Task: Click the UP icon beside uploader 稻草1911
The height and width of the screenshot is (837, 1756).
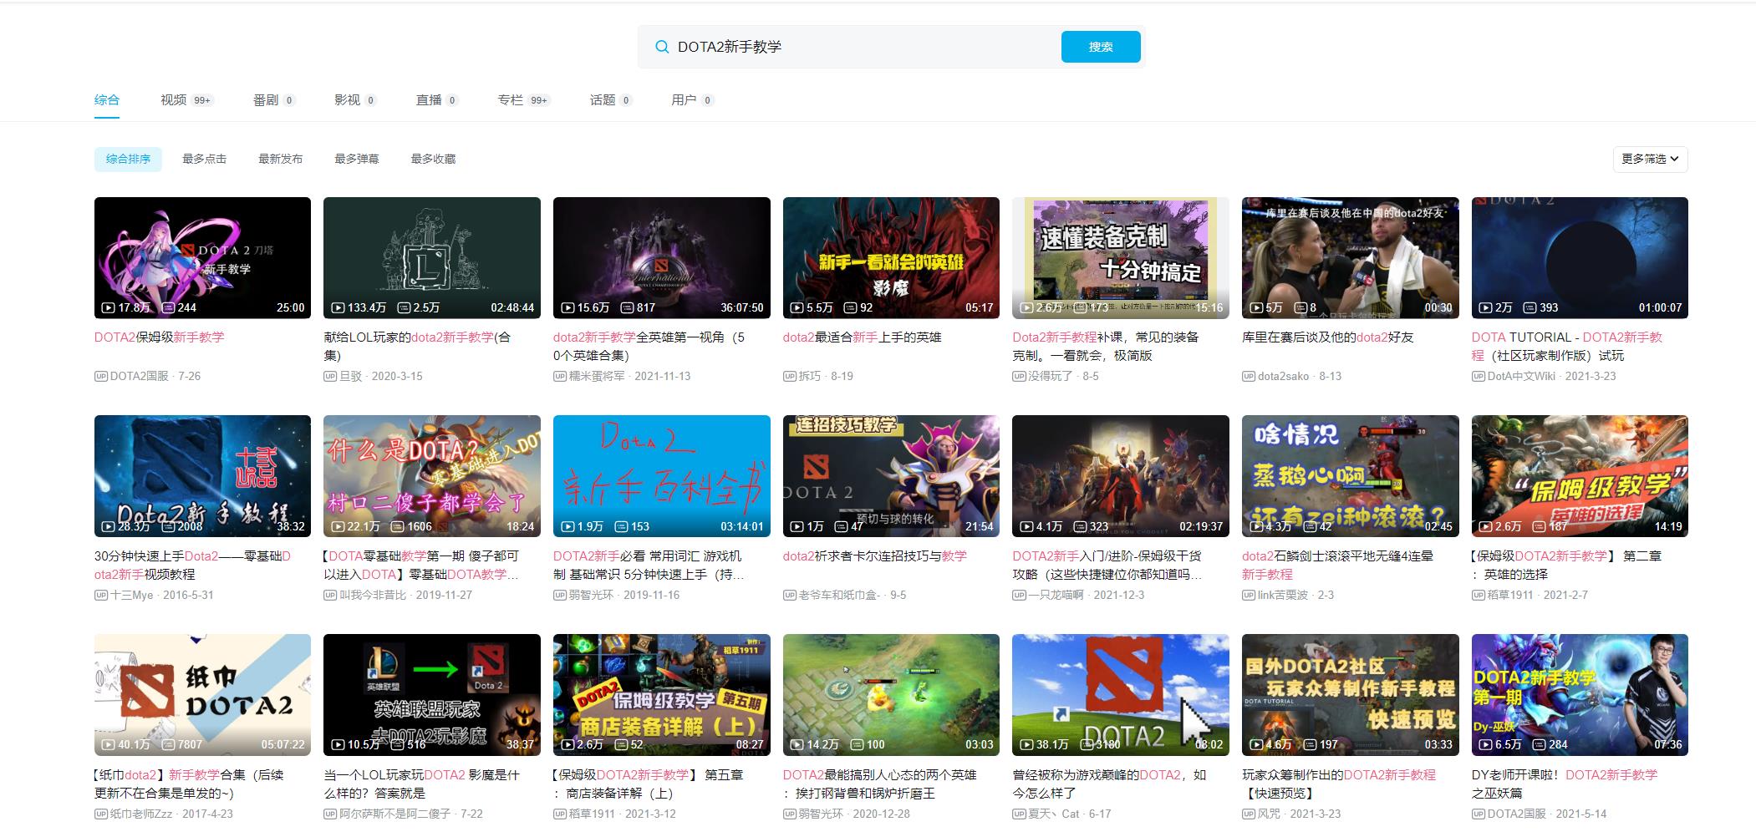Action: [1477, 595]
